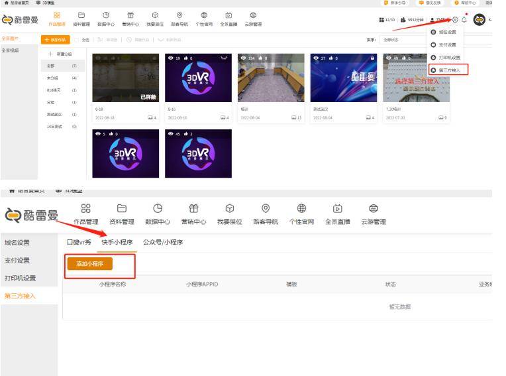The width and height of the screenshot is (506, 376).
Task: Open 打印机设置 in lower left sidebar
Action: coord(20,278)
